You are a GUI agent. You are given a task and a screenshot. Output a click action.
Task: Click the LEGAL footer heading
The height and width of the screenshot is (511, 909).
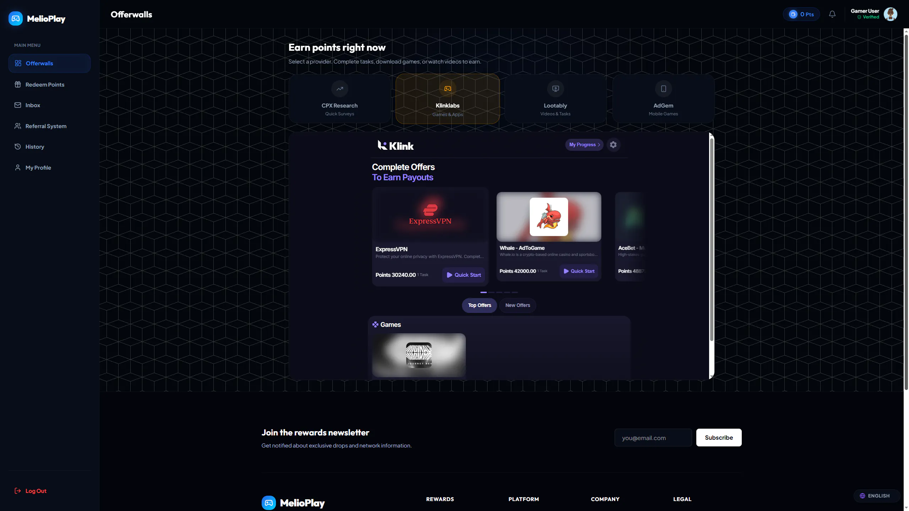[682, 499]
